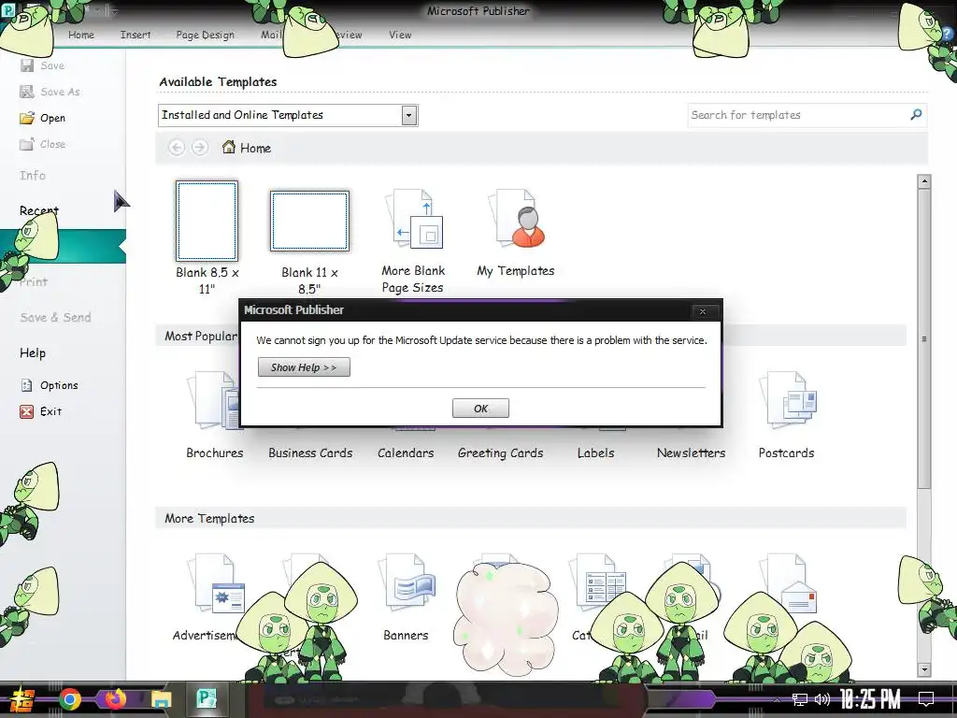The image size is (957, 718).
Task: Go back with the back arrow button
Action: tap(177, 148)
